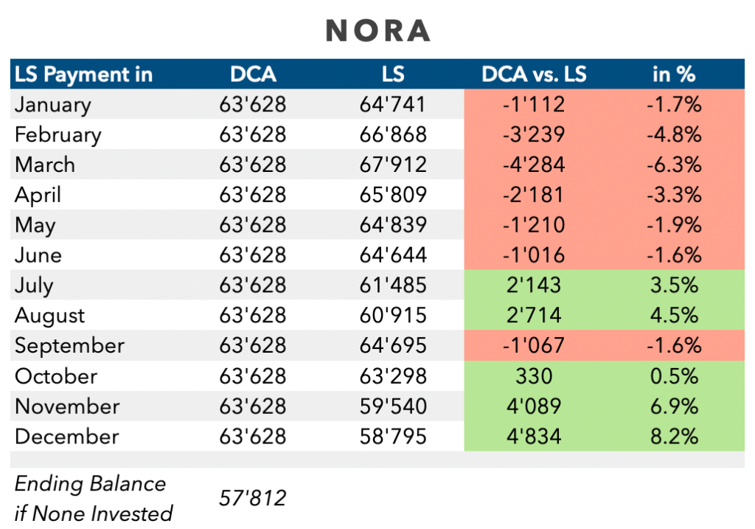Click the "Ending Balance if None Invested" label
Viewport: 755px width, 529px height.
point(93,499)
